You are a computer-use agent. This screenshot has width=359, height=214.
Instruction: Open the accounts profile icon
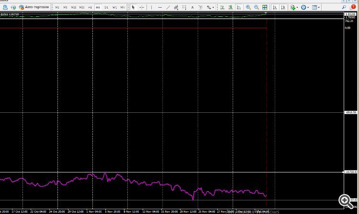[x=5, y=7]
